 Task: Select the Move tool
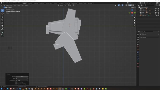pyautogui.click(x=2, y=17)
